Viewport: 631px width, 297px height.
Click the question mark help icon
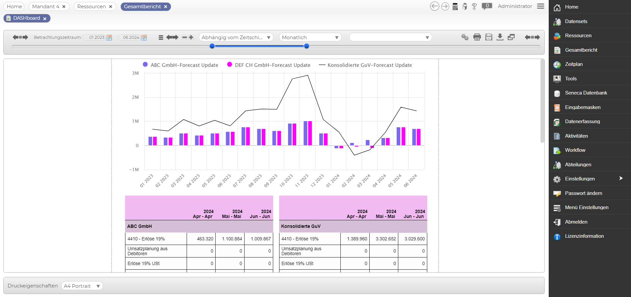pyautogui.click(x=474, y=7)
